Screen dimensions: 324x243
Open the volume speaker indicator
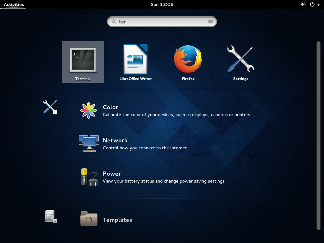pos(303,4)
